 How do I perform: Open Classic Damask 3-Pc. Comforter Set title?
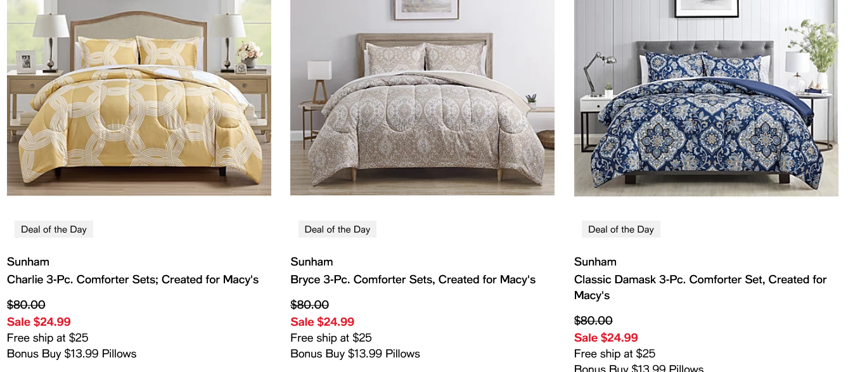tap(700, 279)
